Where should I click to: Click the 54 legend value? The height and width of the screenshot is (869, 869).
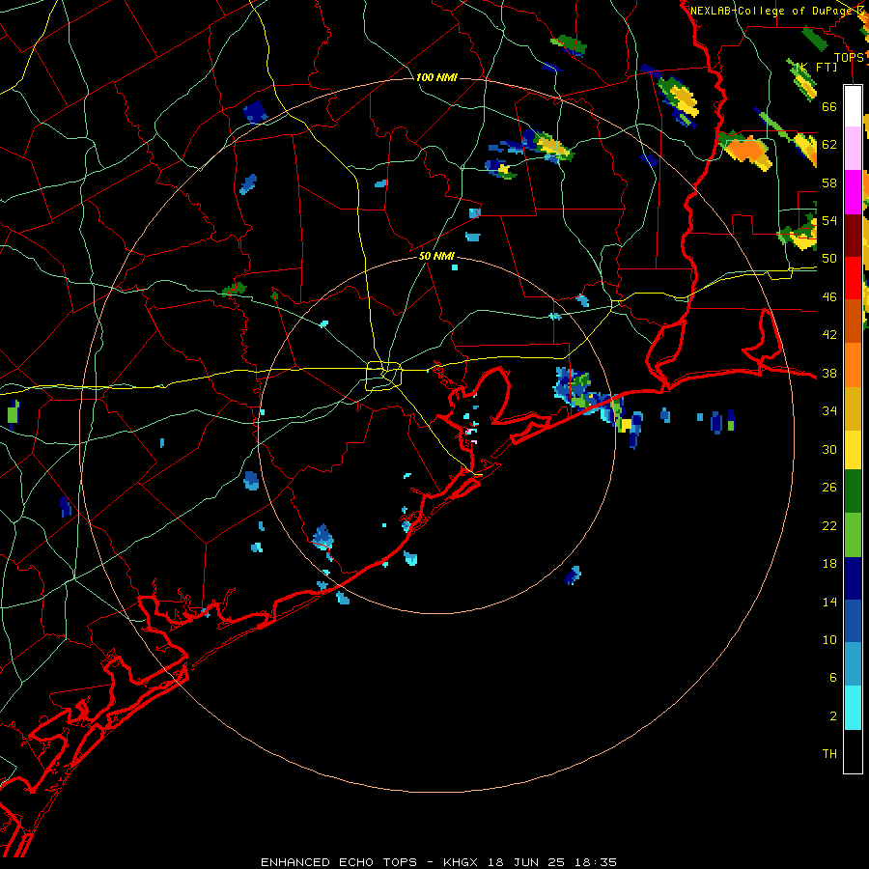(829, 220)
